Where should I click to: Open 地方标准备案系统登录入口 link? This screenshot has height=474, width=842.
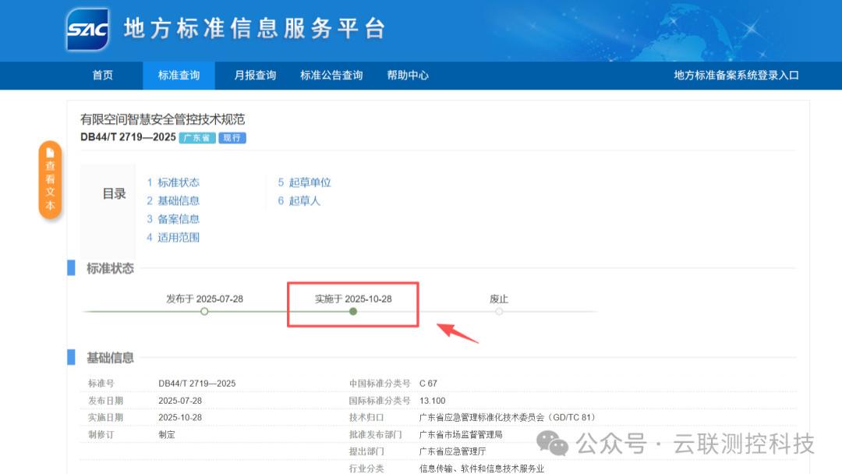pyautogui.click(x=736, y=75)
